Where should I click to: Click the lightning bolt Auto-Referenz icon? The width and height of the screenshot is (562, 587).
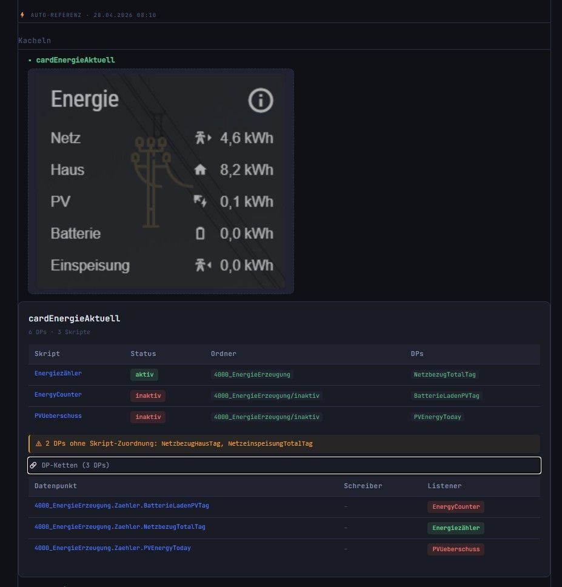(22, 15)
